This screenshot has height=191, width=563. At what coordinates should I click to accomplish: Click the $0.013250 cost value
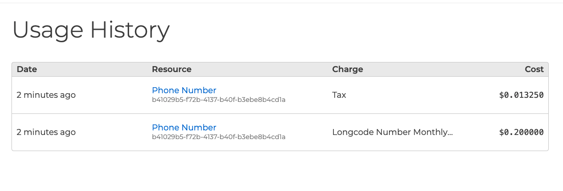tap(521, 95)
